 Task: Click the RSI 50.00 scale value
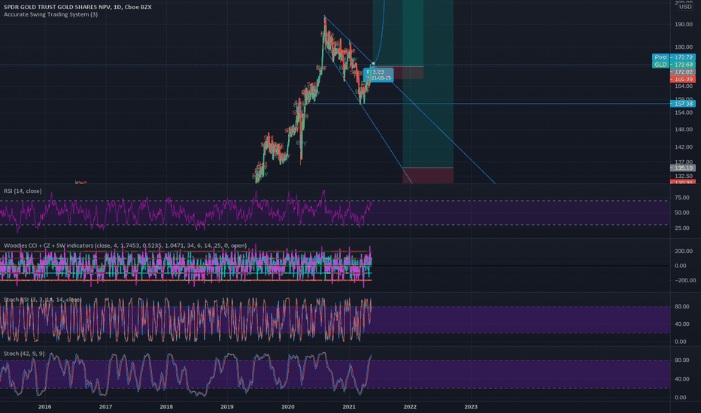tap(681, 213)
